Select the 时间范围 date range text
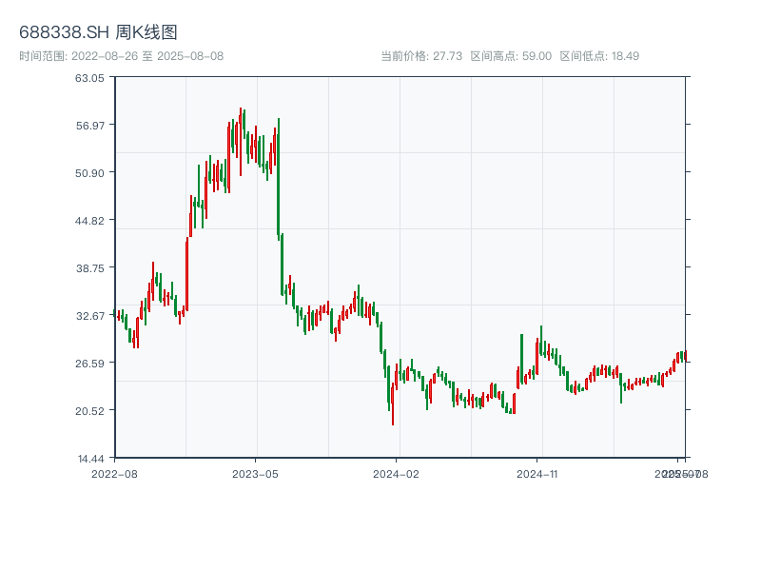The height and width of the screenshot is (571, 761). tap(122, 56)
